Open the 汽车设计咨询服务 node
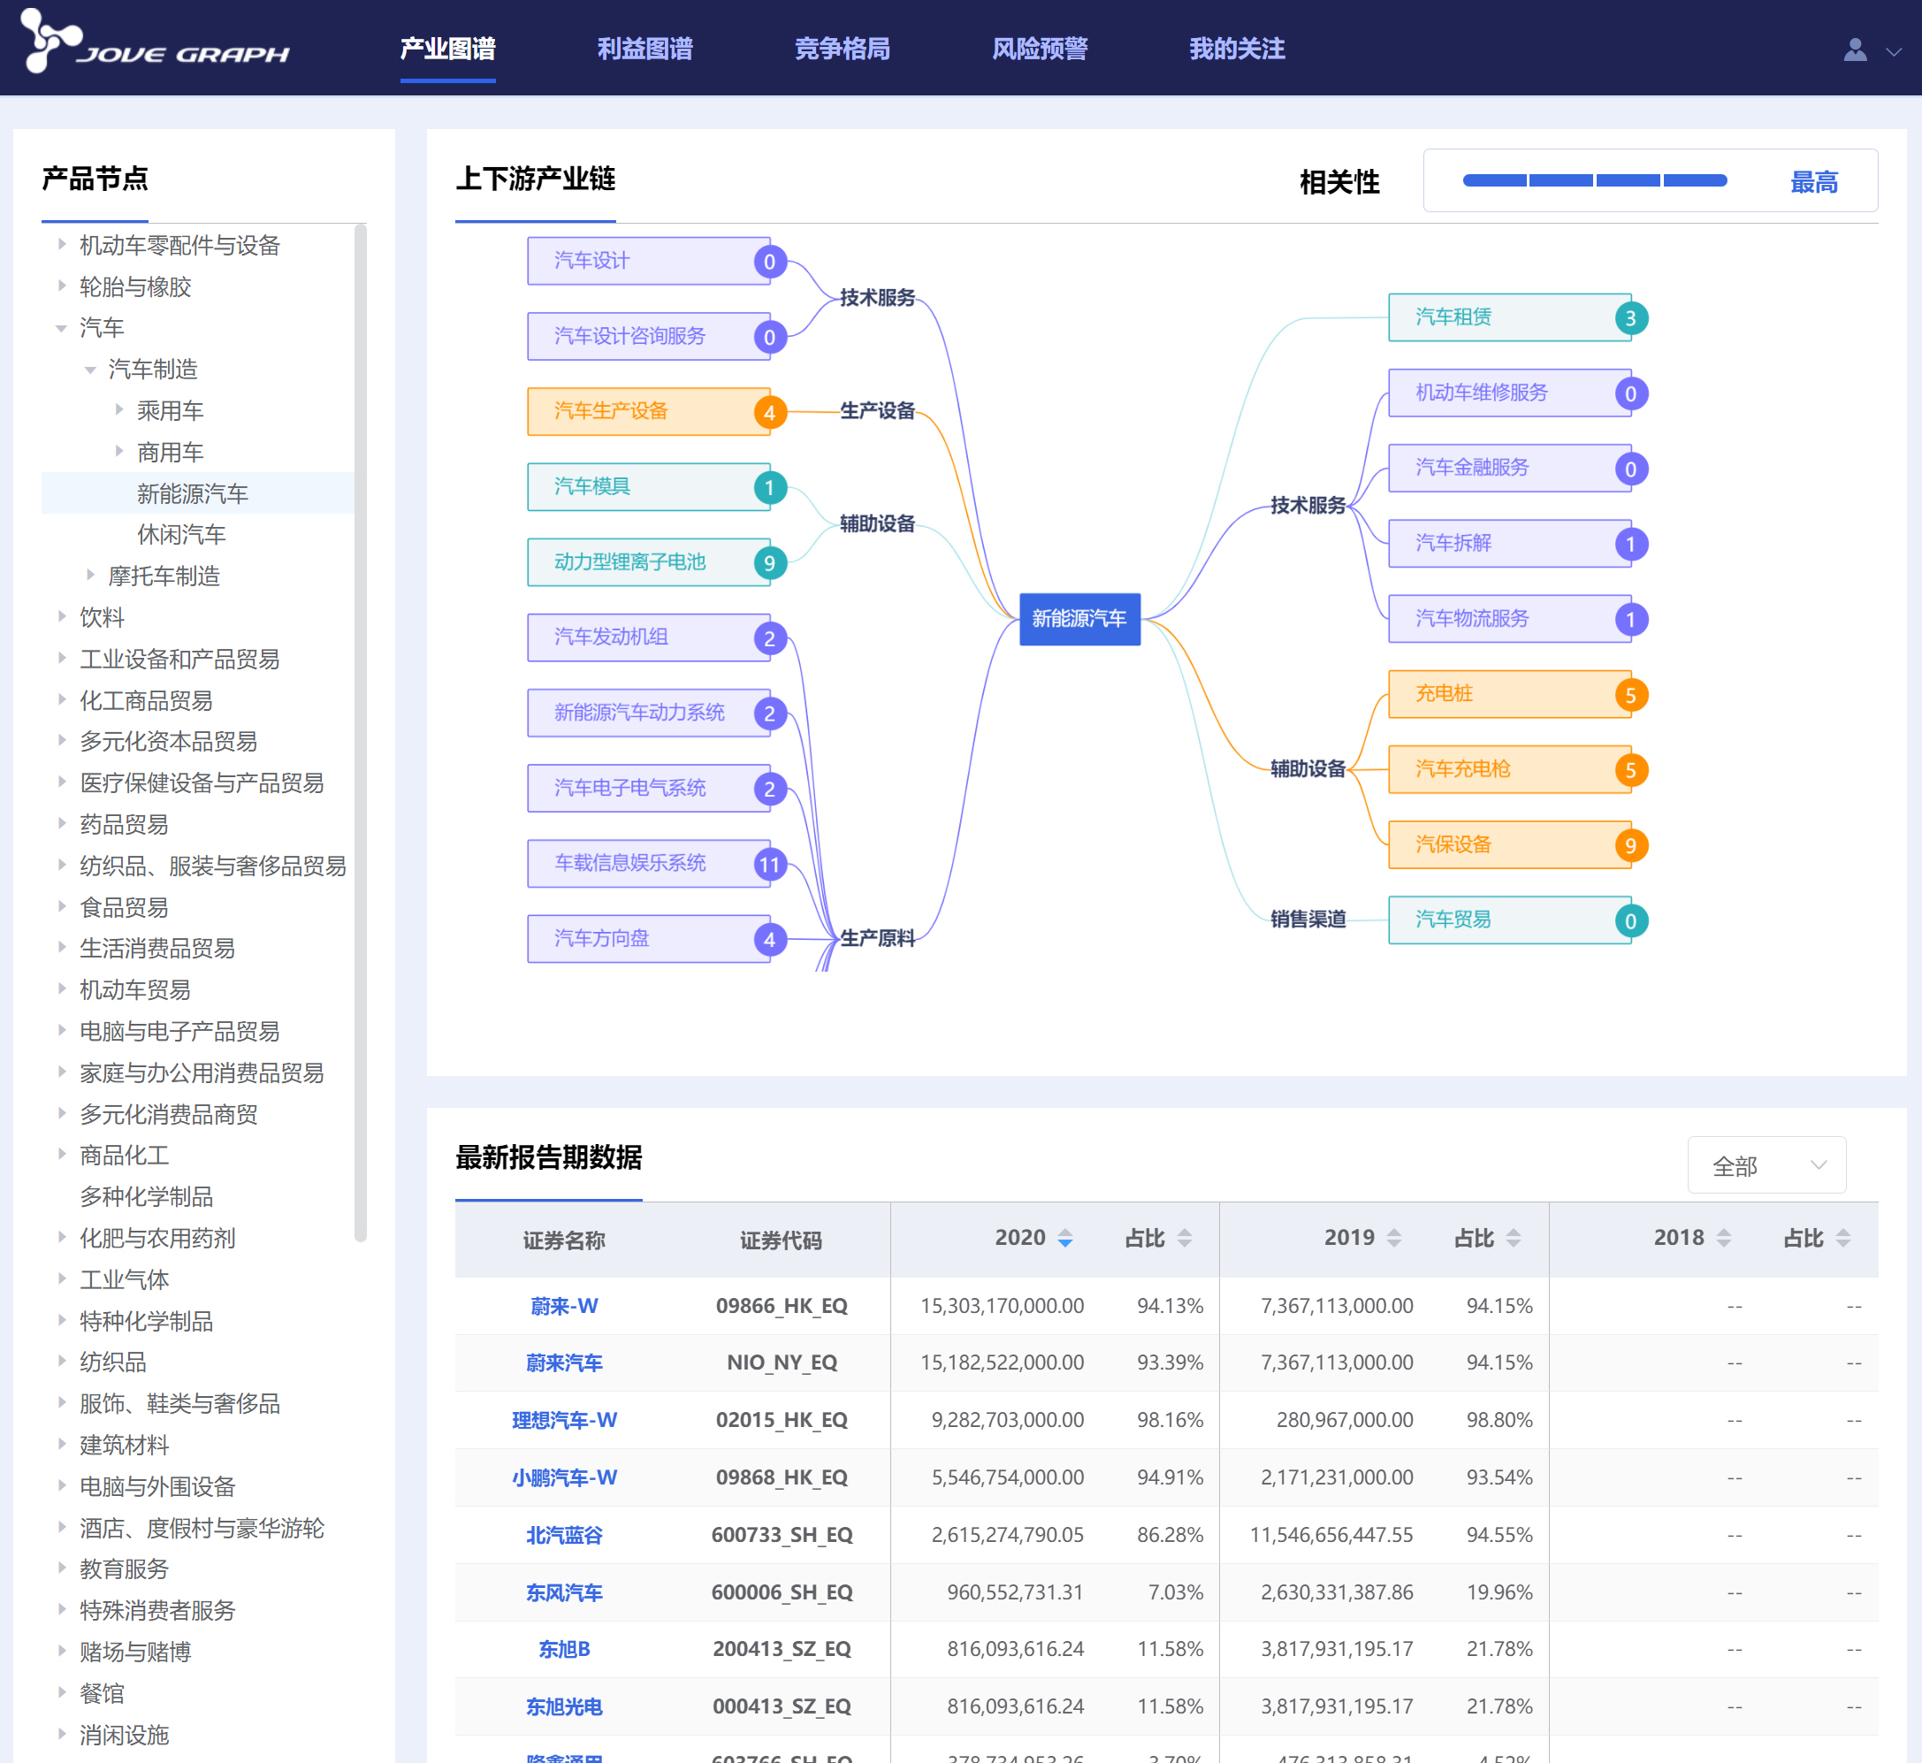This screenshot has width=1922, height=1763. [649, 336]
